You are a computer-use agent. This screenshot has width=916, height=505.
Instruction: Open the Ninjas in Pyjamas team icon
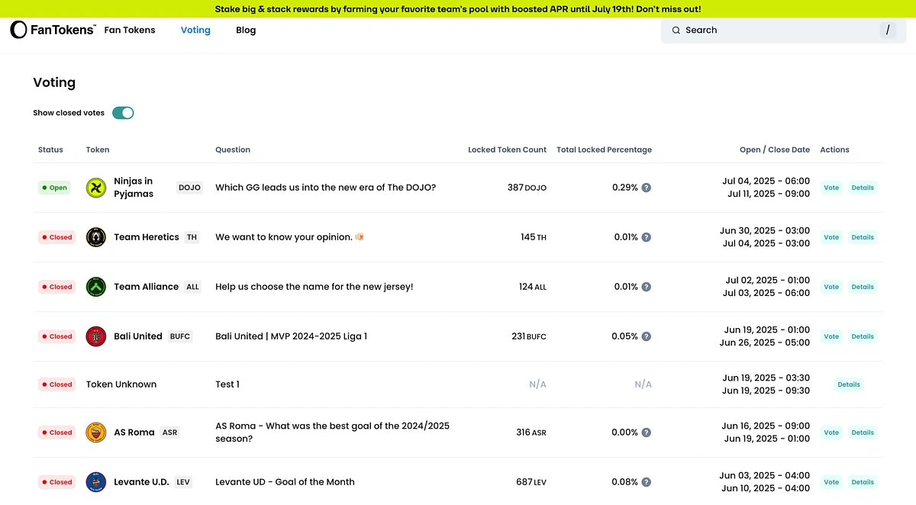(95, 187)
